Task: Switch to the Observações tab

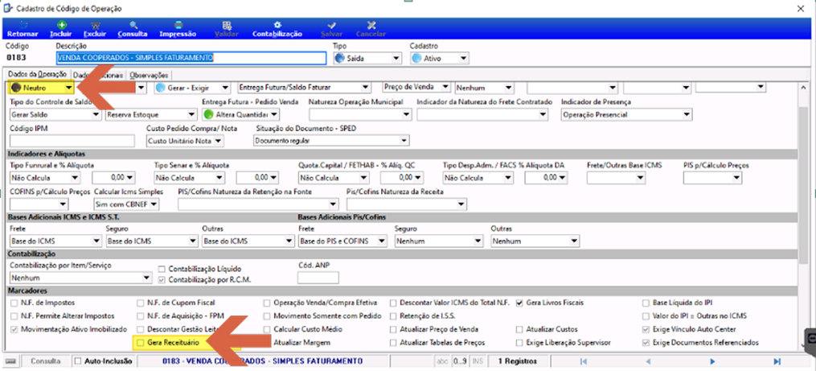Action: [x=149, y=75]
